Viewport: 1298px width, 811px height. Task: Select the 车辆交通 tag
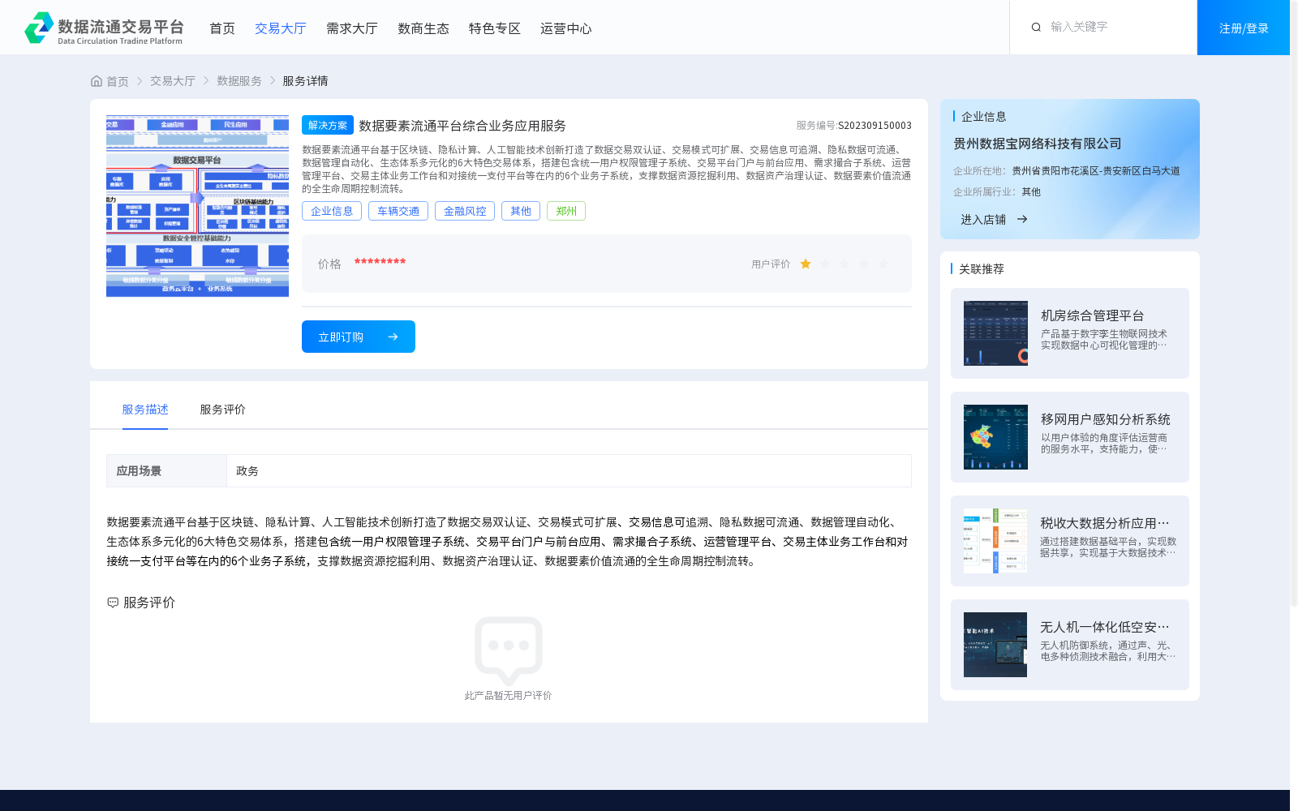[x=398, y=211]
